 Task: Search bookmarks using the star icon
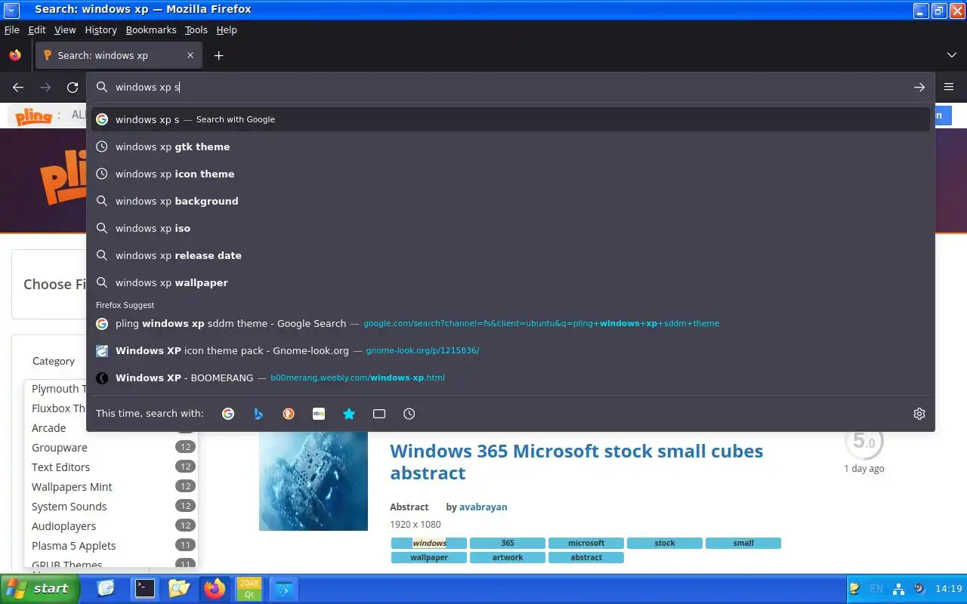[349, 414]
